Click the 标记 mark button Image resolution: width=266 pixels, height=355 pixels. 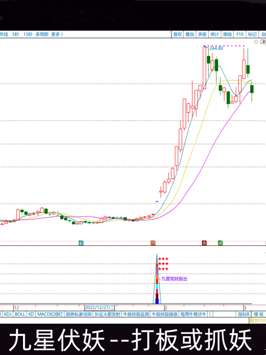tap(252, 35)
